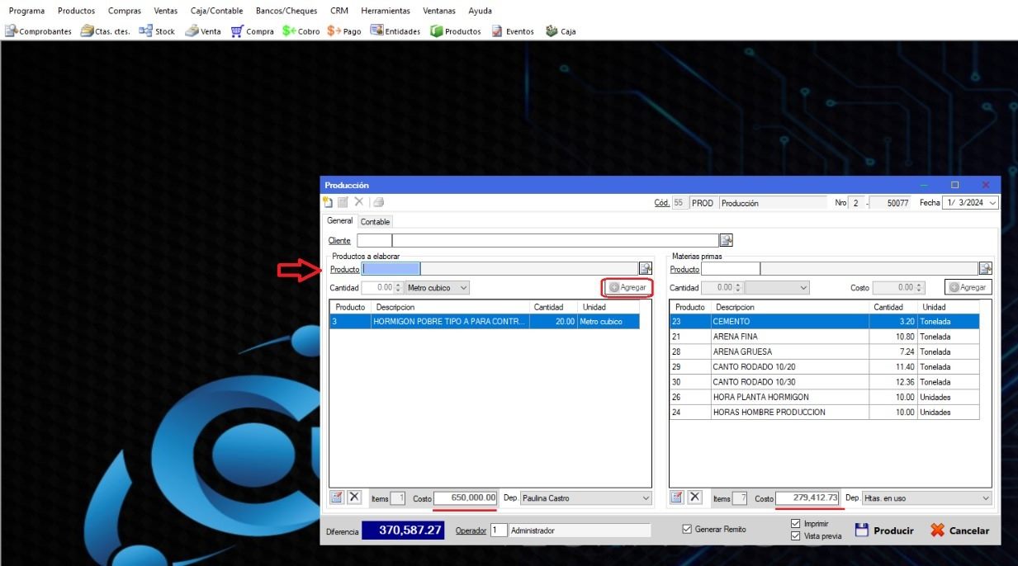Switch to the Contable tab

(x=375, y=222)
